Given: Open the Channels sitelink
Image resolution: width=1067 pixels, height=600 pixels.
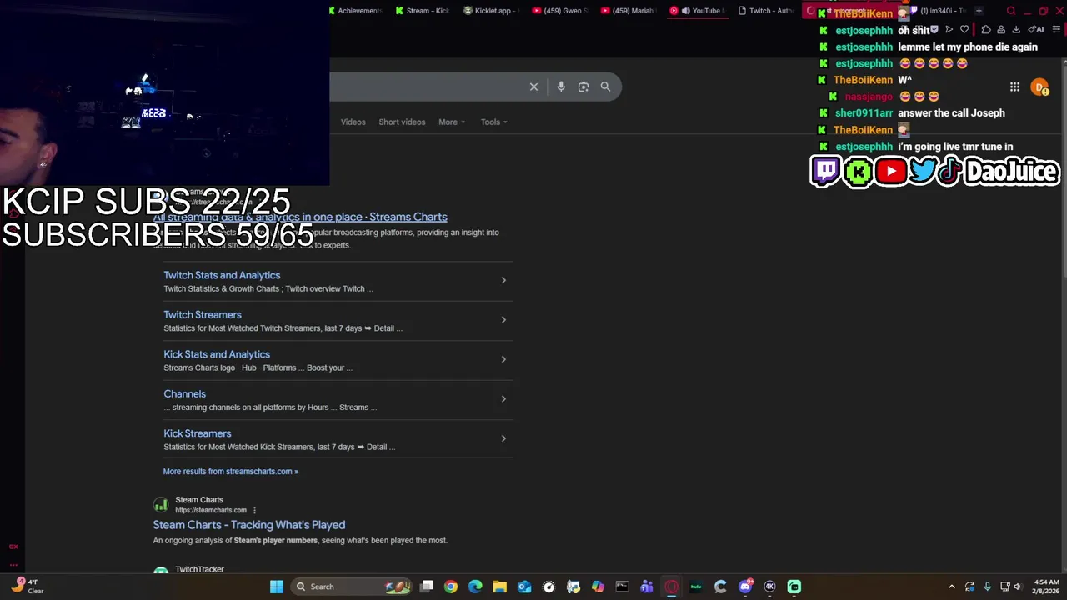Looking at the screenshot, I should [184, 393].
